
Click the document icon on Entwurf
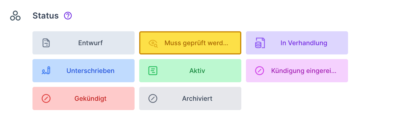click(46, 43)
